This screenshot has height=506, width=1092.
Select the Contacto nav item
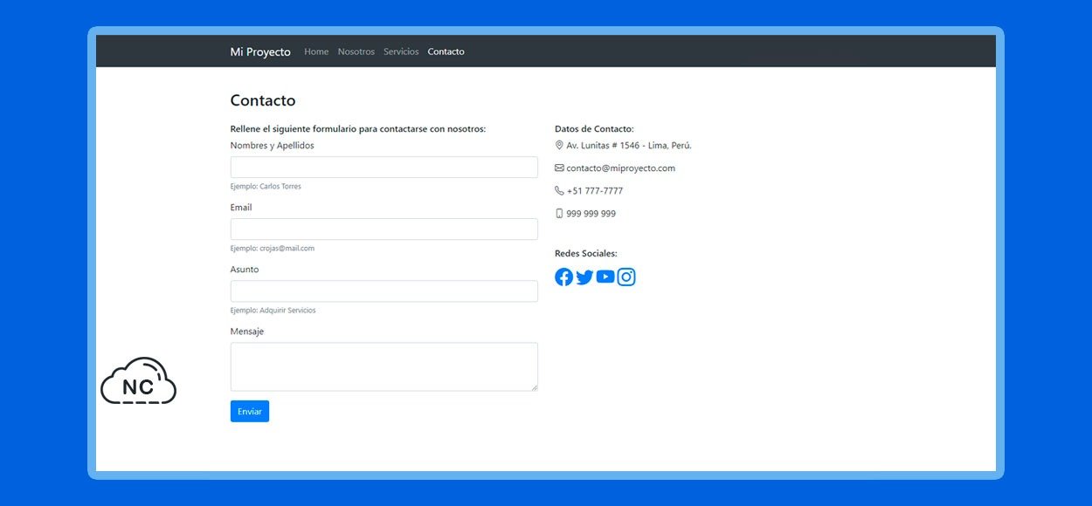tap(446, 51)
